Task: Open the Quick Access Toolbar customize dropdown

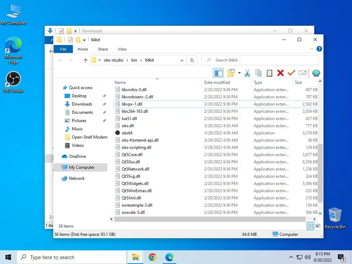Action: point(85,40)
